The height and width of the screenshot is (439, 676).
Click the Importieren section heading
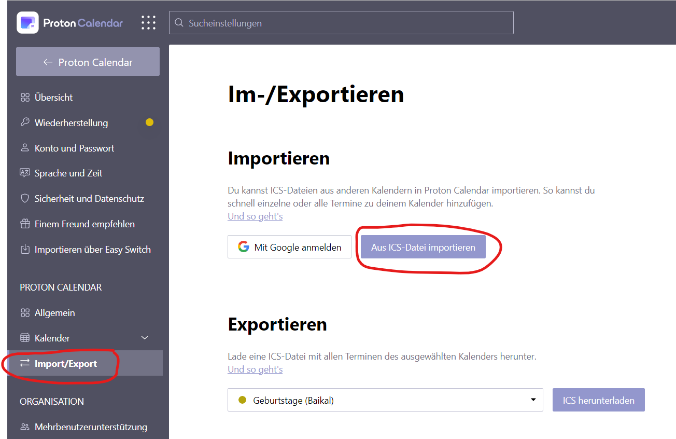pos(279,158)
